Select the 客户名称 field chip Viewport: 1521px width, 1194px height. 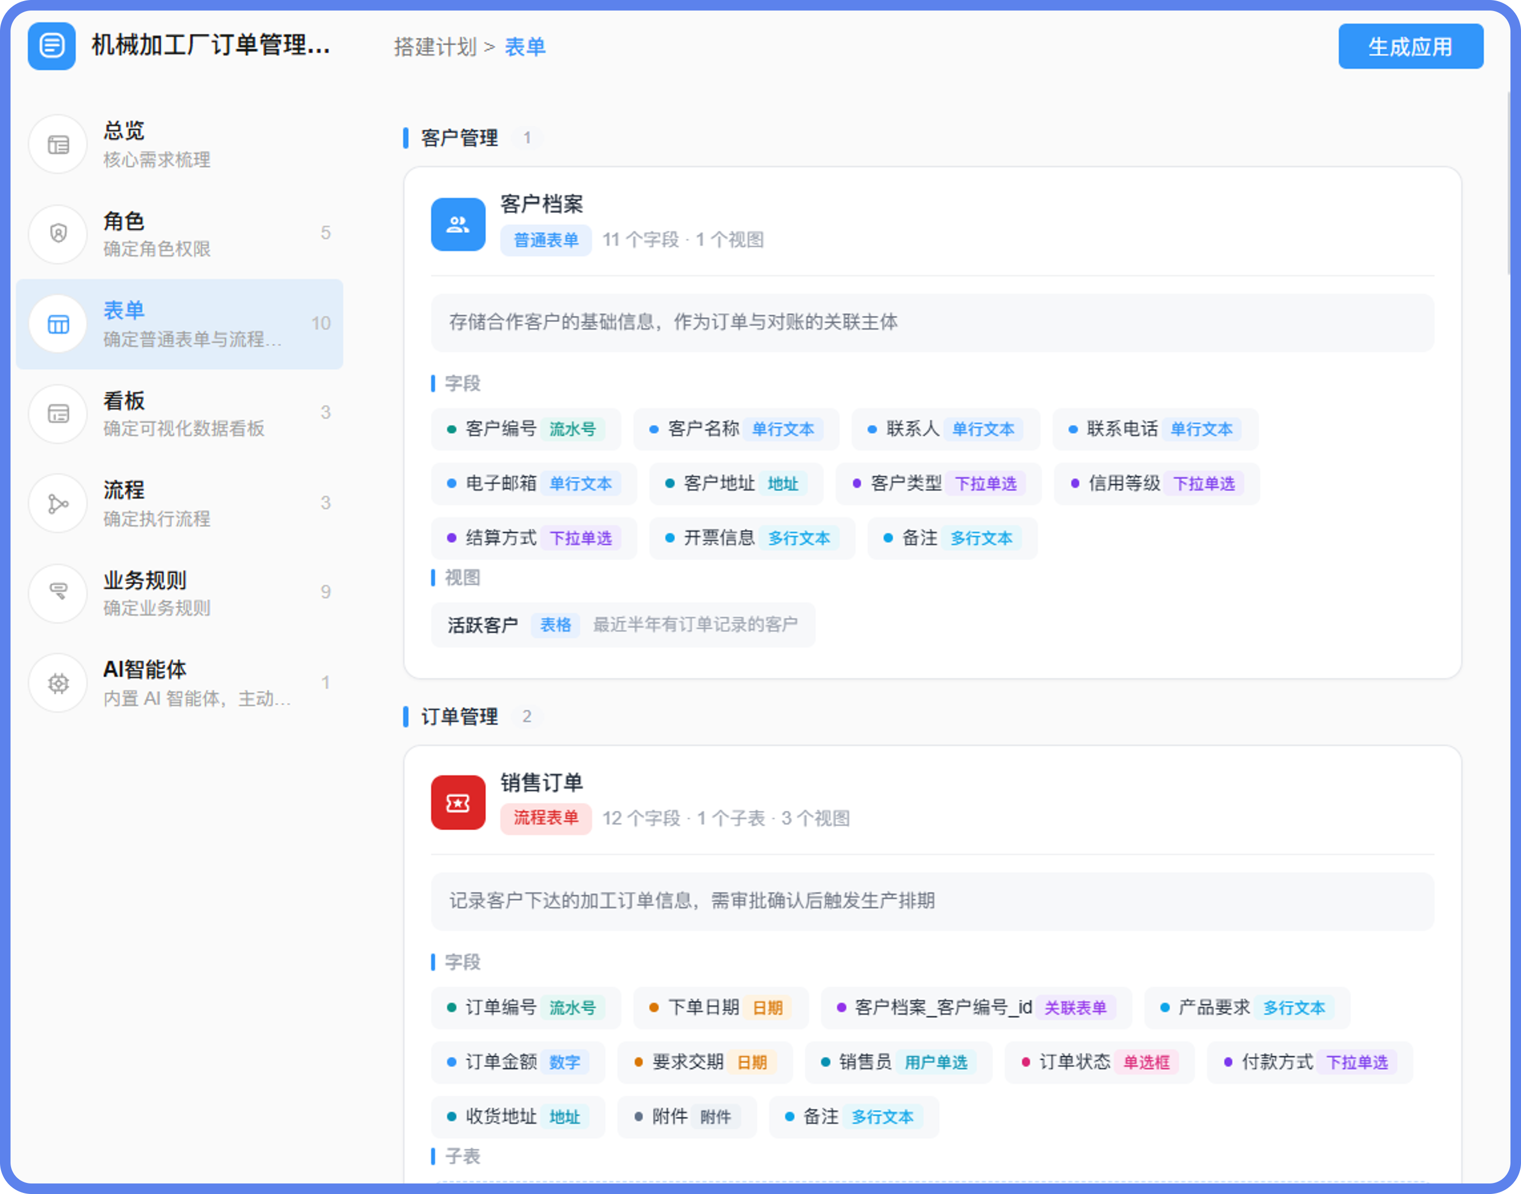pyautogui.click(x=736, y=429)
